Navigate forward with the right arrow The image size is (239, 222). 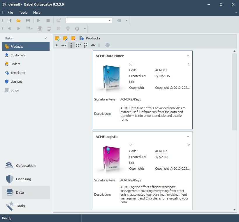tap(19, 28)
